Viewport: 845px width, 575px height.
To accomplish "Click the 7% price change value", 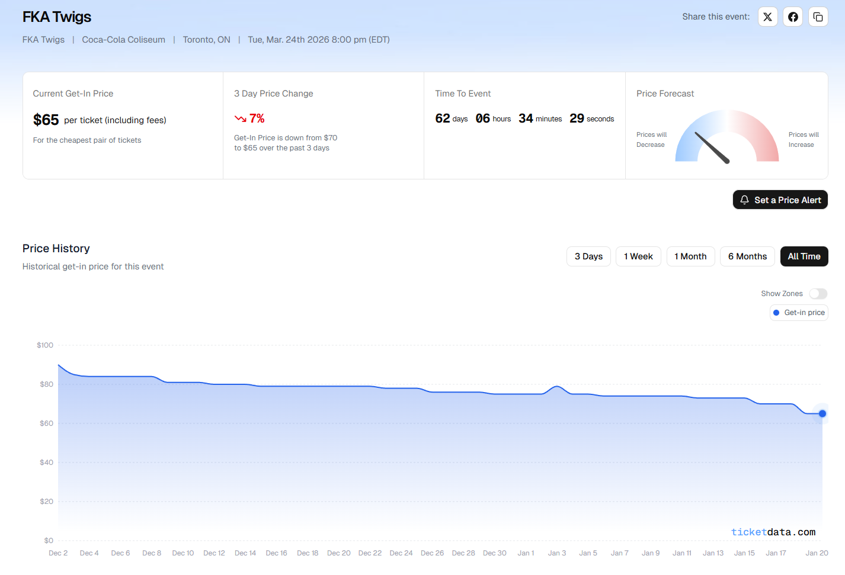I will click(x=257, y=118).
